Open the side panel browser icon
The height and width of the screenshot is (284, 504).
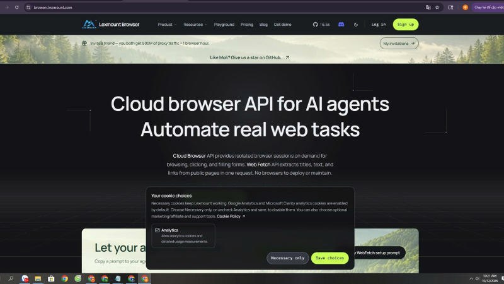coord(450,7)
